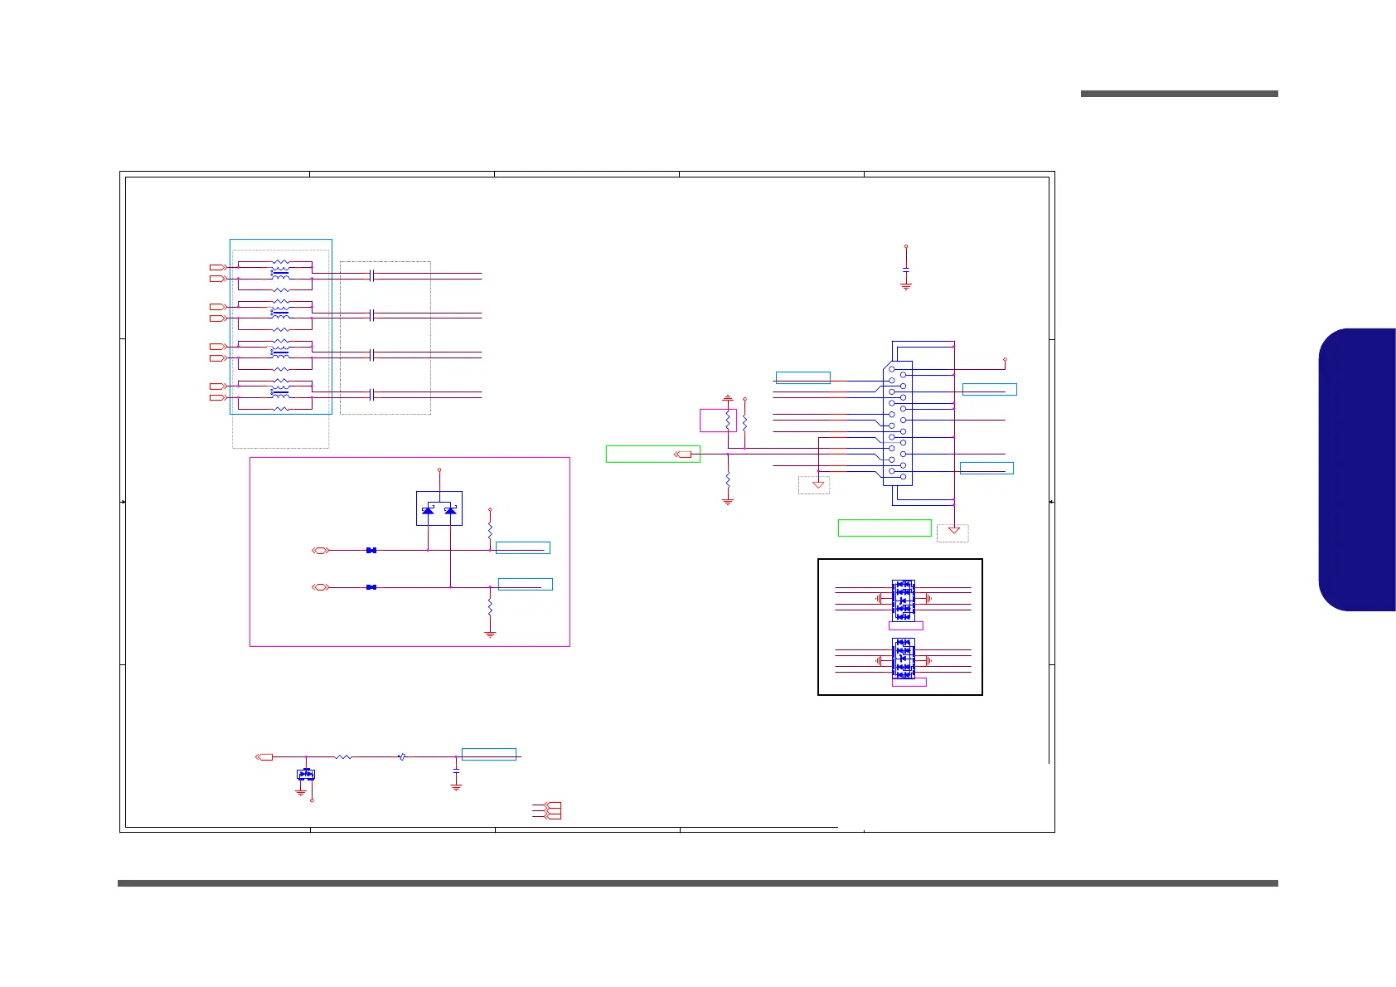Select the lower blue jumper in magenta frame
The height and width of the screenshot is (987, 1396).
[371, 587]
